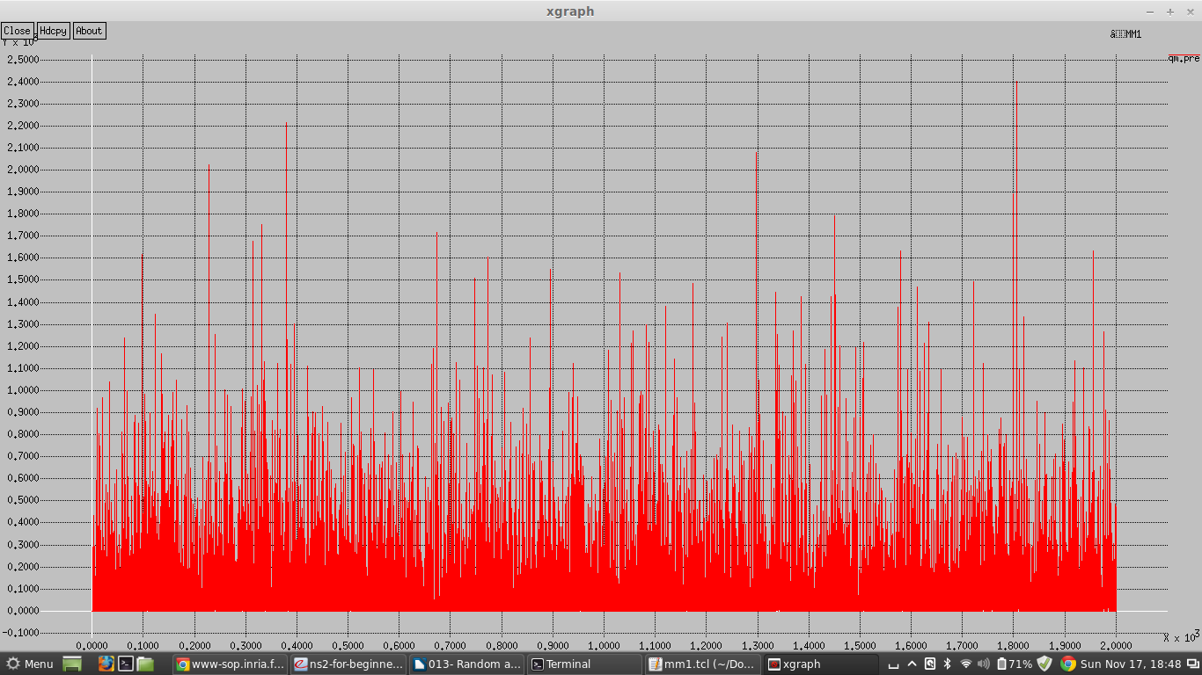This screenshot has height=675, width=1202.
Task: Click the 1.0000 X-axis label
Action: tap(604, 645)
